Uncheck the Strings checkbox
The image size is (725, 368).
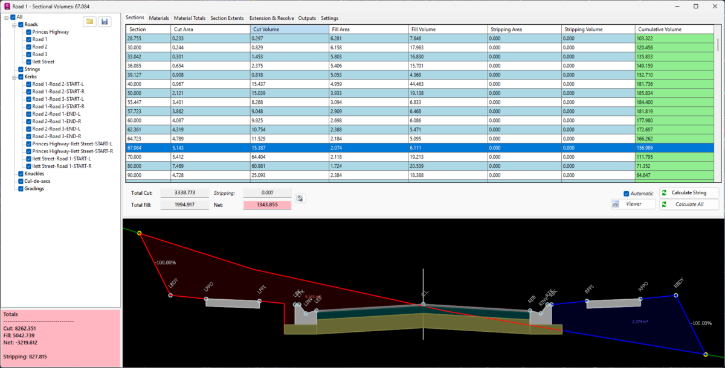21,69
